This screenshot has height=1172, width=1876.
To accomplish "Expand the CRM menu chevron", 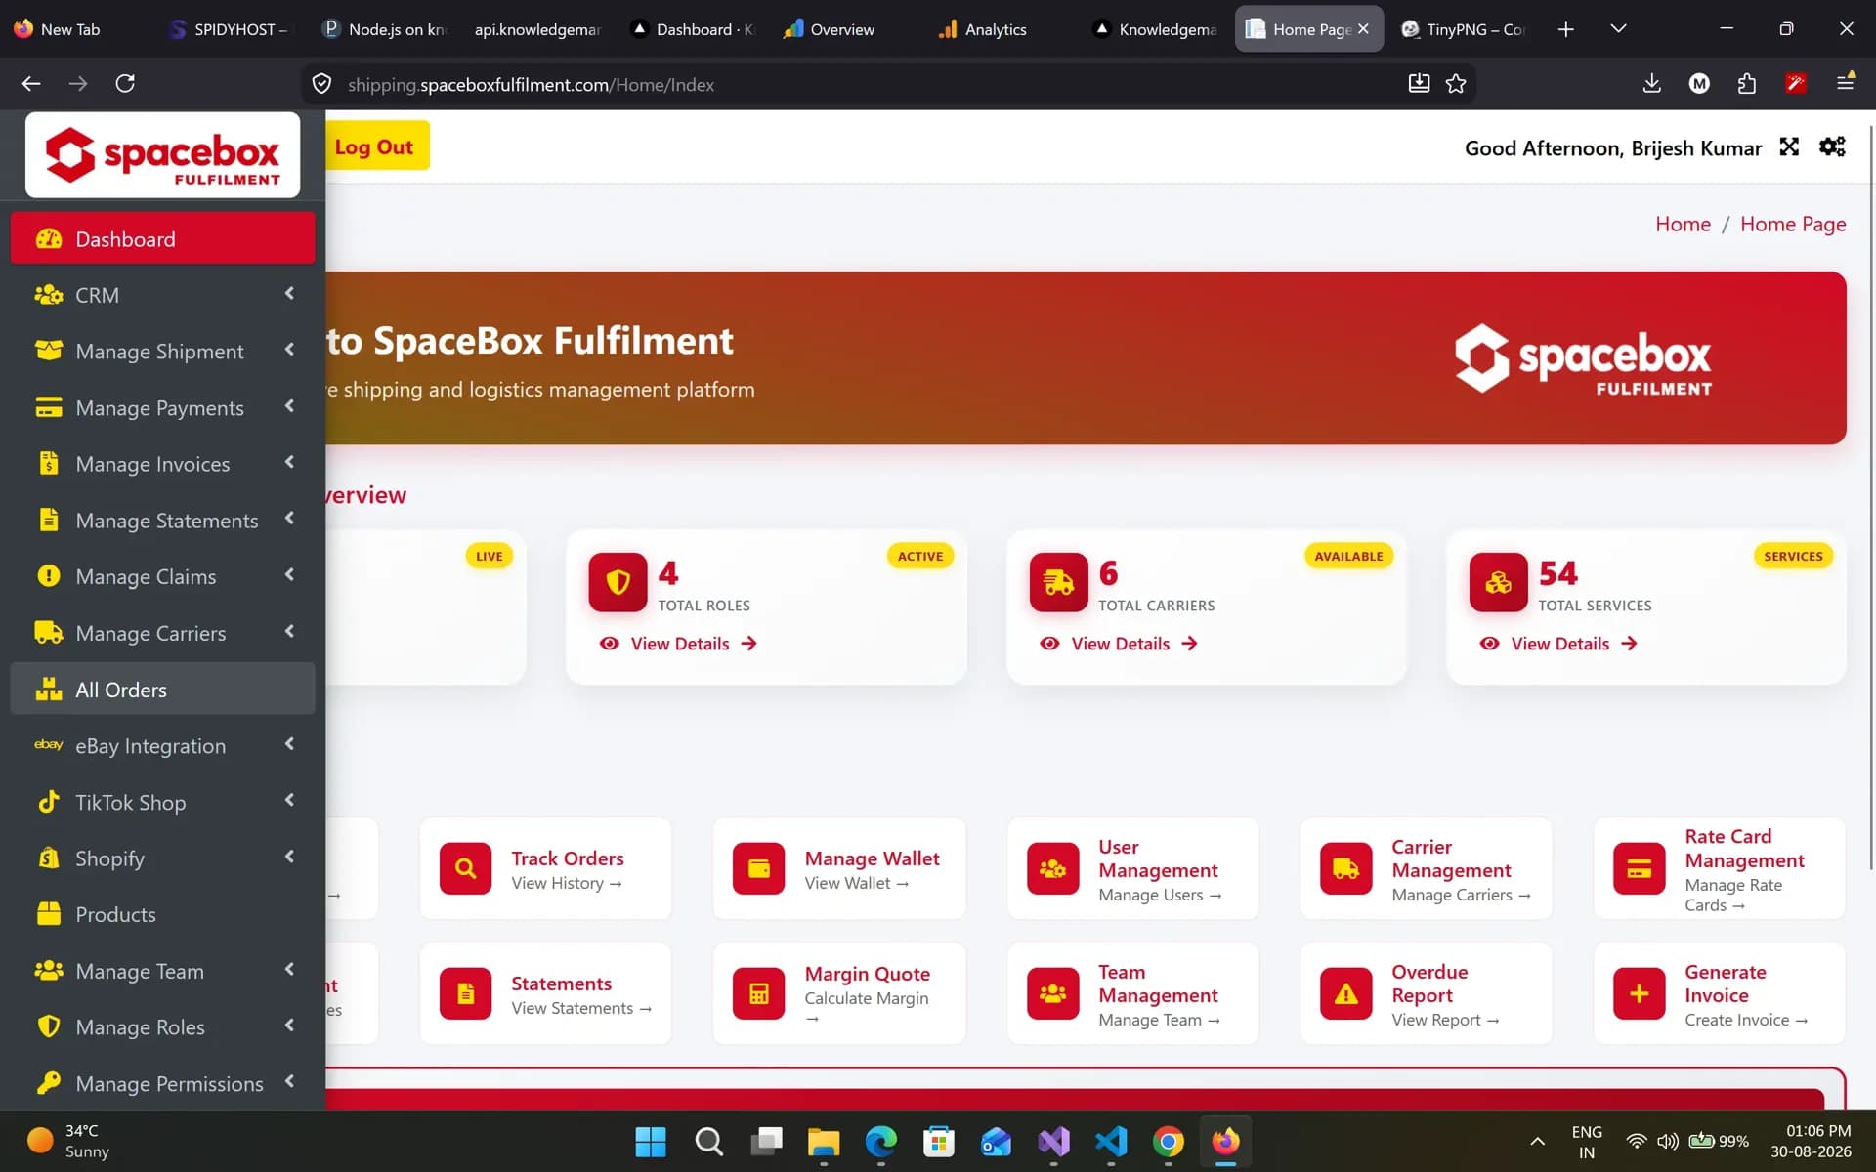I will [289, 294].
